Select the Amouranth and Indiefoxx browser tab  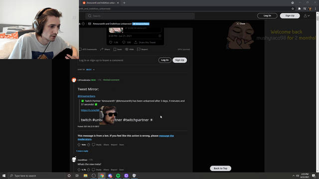101,3
